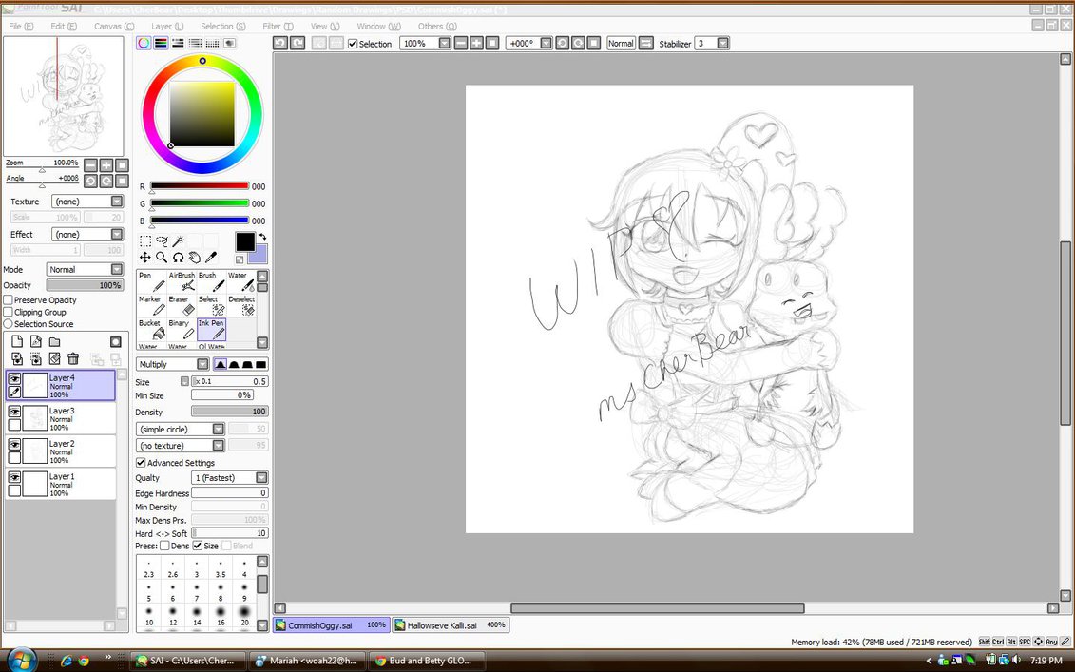Create a new layer folder
This screenshot has height=672, width=1075.
55,341
